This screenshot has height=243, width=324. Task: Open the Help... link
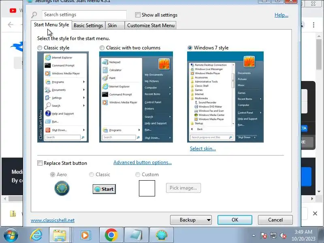pos(281,15)
